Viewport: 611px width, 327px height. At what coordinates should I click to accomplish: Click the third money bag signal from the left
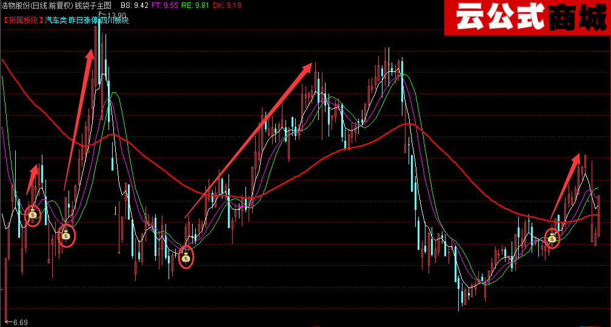click(x=186, y=258)
